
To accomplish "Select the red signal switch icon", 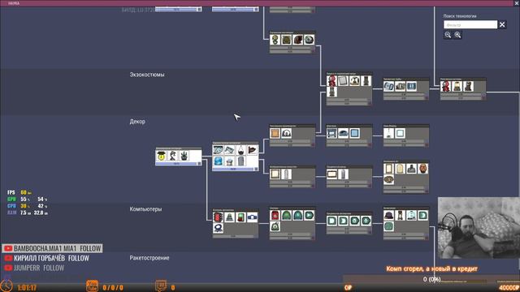I will tap(218, 217).
